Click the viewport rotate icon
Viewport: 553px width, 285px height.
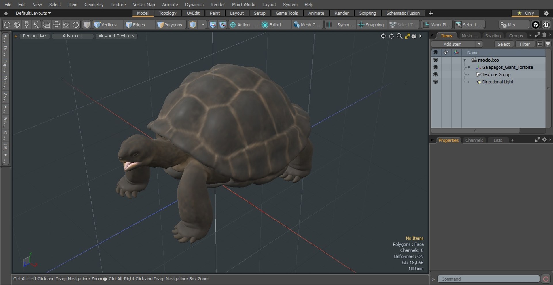391,36
